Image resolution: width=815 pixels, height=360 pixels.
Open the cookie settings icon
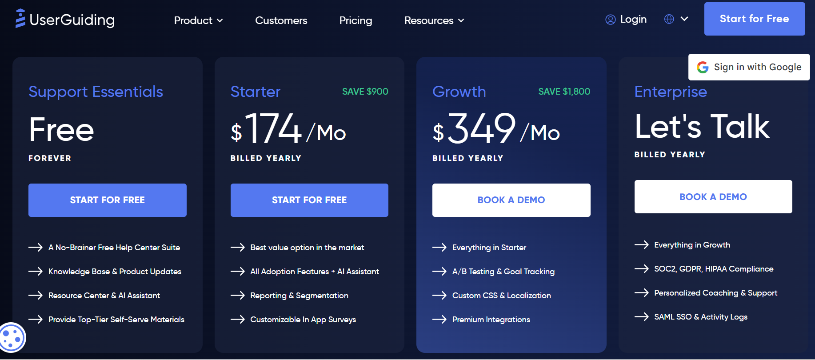[12, 338]
